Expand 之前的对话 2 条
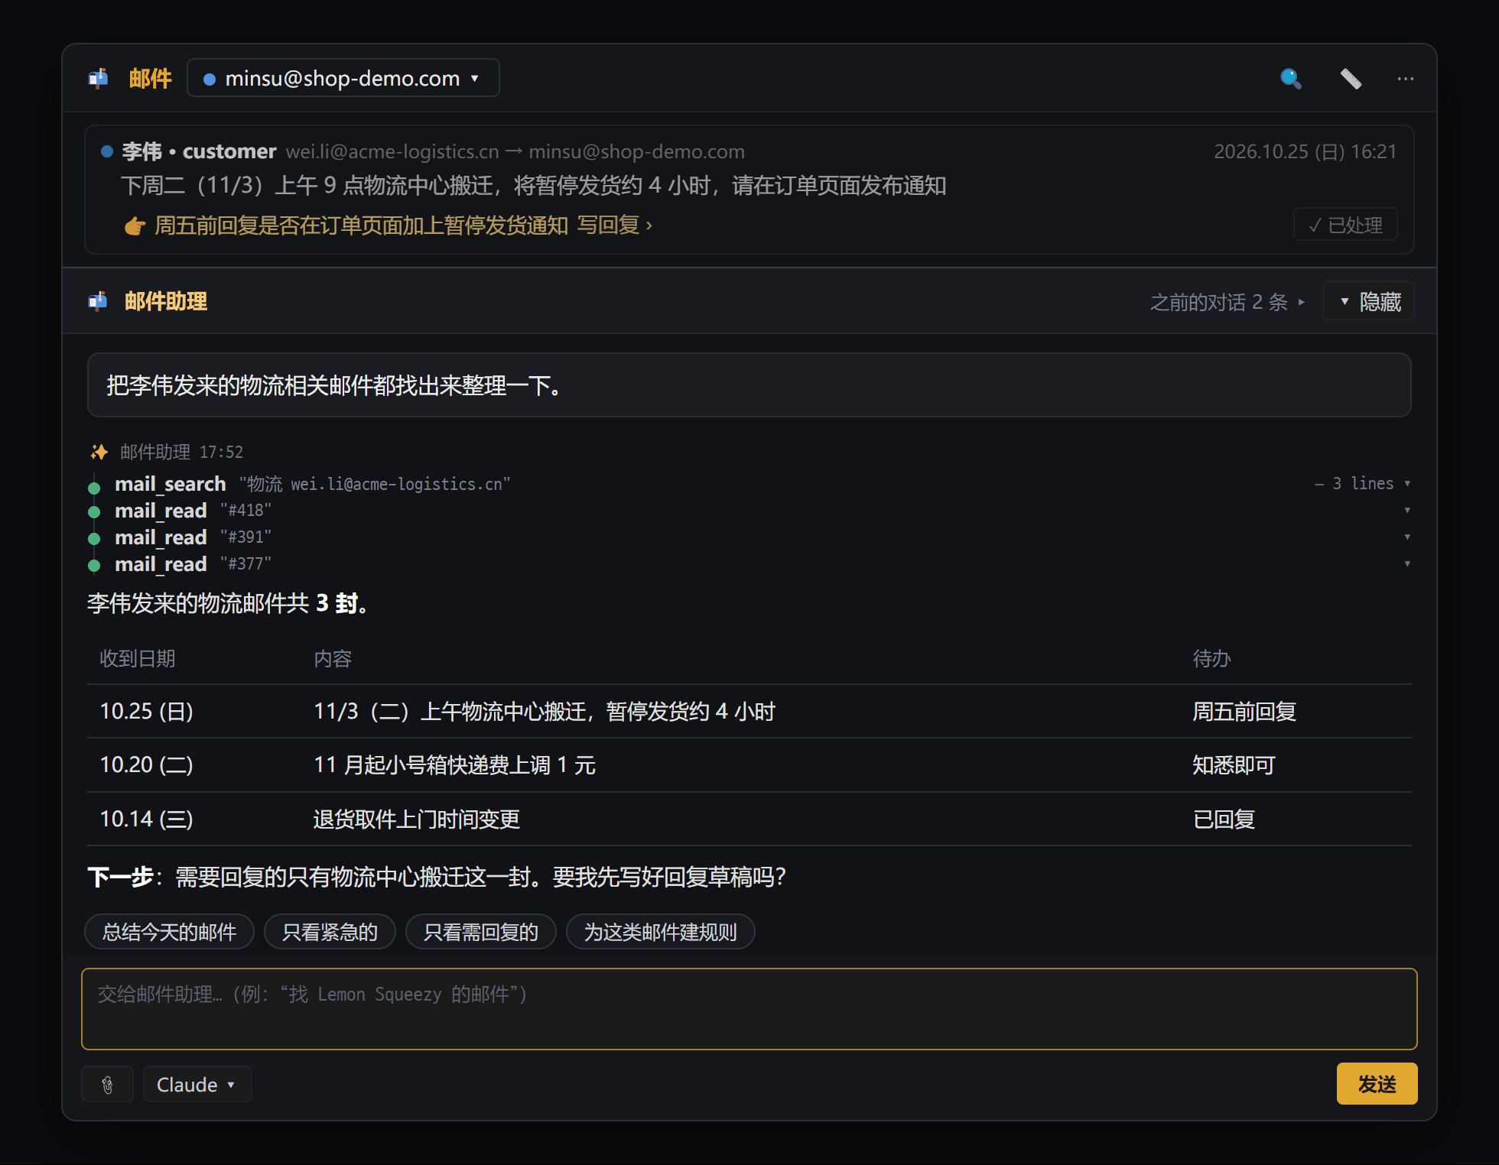 [1227, 302]
